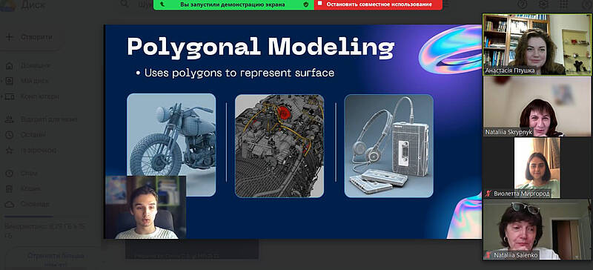Click the Отримати більше storage button
The image size is (593, 270).
click(x=55, y=259)
